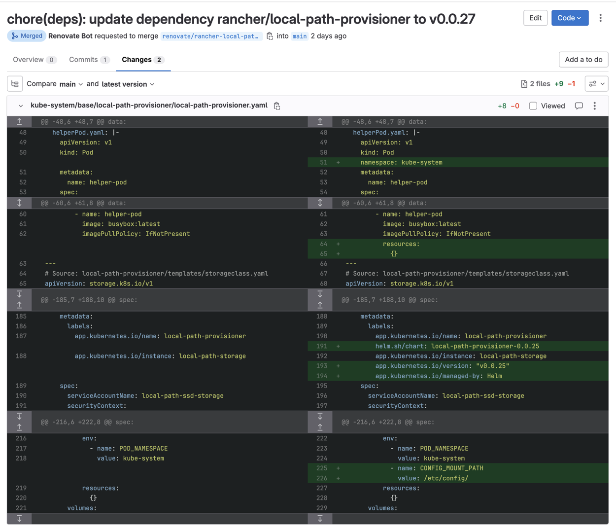Collapse the local-path-provisioner.yaml diff
Viewport: 616px width, 532px height.
click(x=20, y=106)
